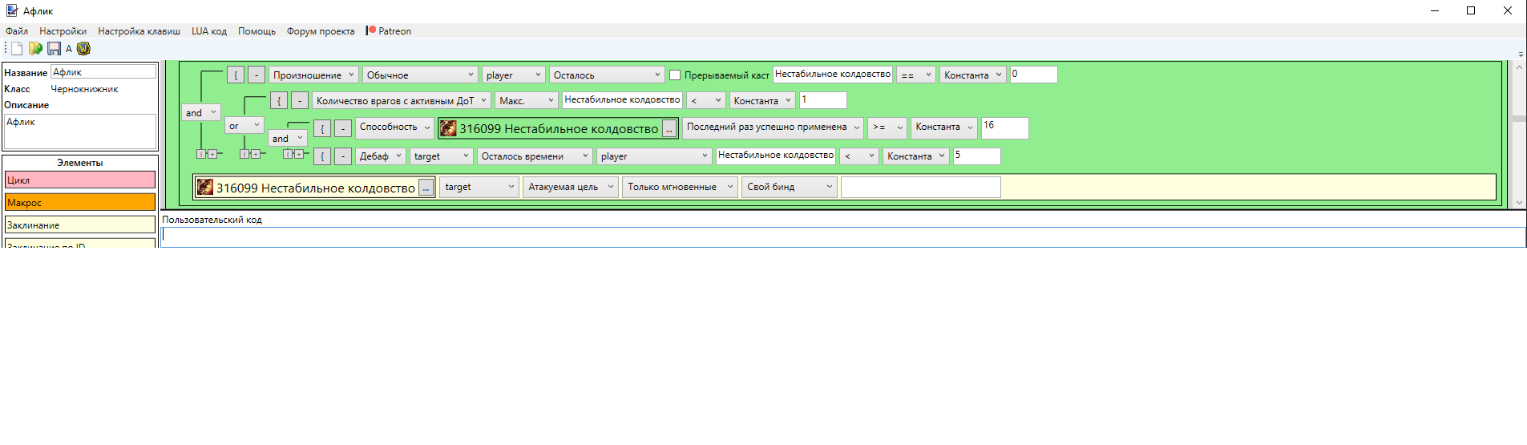1527x445 pixels.
Task: Click the save floppy disk icon
Action: [x=54, y=49]
